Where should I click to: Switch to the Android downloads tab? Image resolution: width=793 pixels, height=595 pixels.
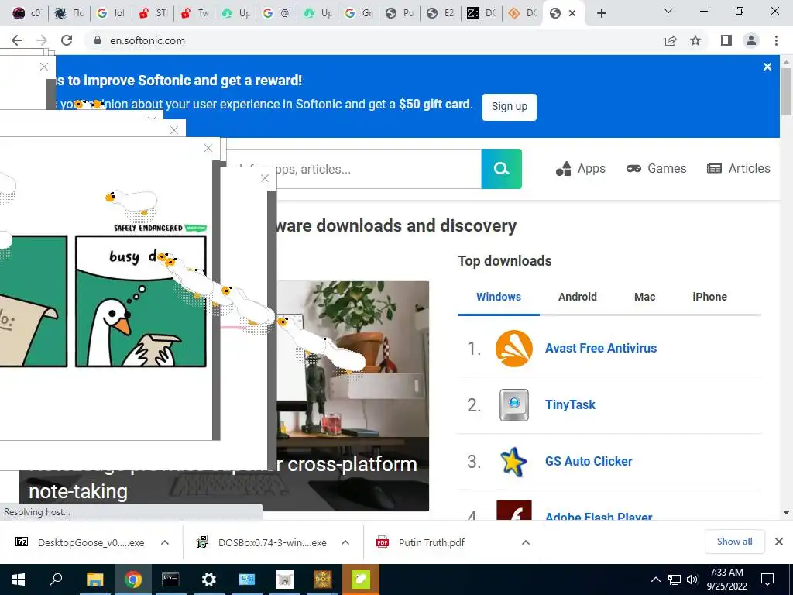point(578,297)
